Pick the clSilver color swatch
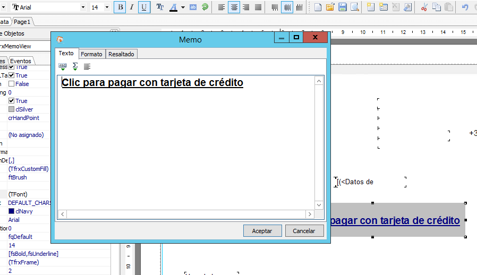This screenshot has height=275, width=477. pos(12,109)
